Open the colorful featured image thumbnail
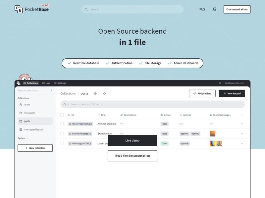The width and height of the screenshot is (265, 198). [x=212, y=144]
